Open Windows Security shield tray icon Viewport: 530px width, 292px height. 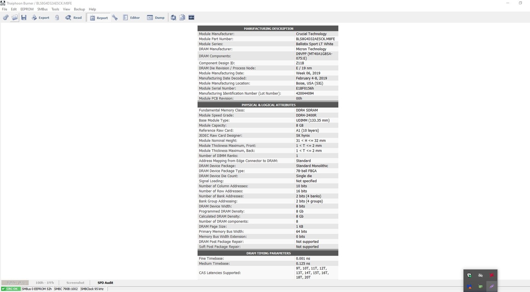469,275
